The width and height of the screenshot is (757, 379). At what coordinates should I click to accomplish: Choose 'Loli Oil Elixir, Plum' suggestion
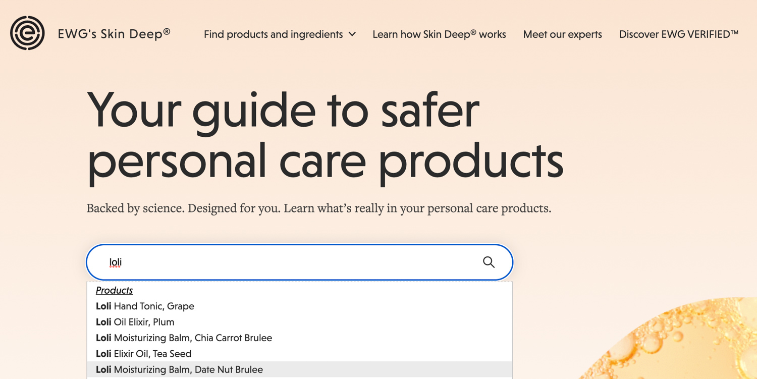(135, 322)
